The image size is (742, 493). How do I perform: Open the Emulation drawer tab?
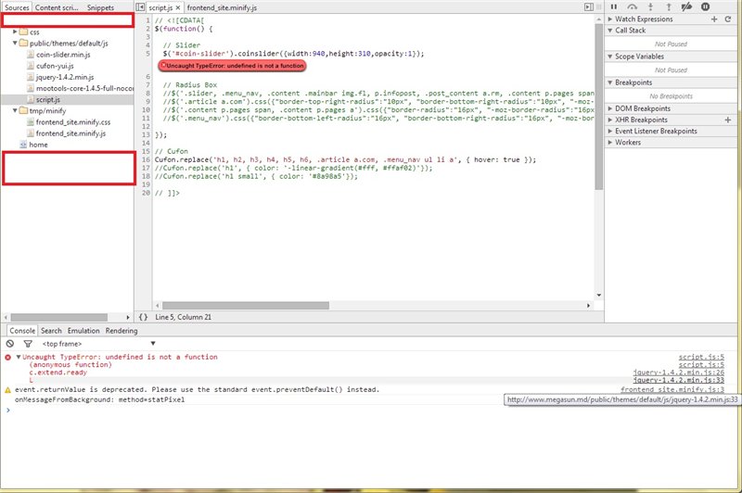click(83, 330)
